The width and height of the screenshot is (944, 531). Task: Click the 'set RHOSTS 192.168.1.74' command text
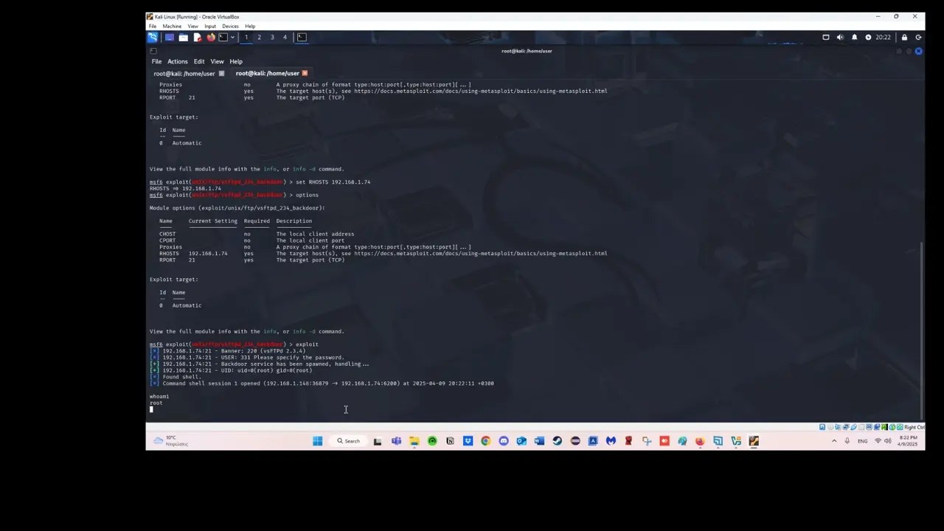[x=333, y=181]
